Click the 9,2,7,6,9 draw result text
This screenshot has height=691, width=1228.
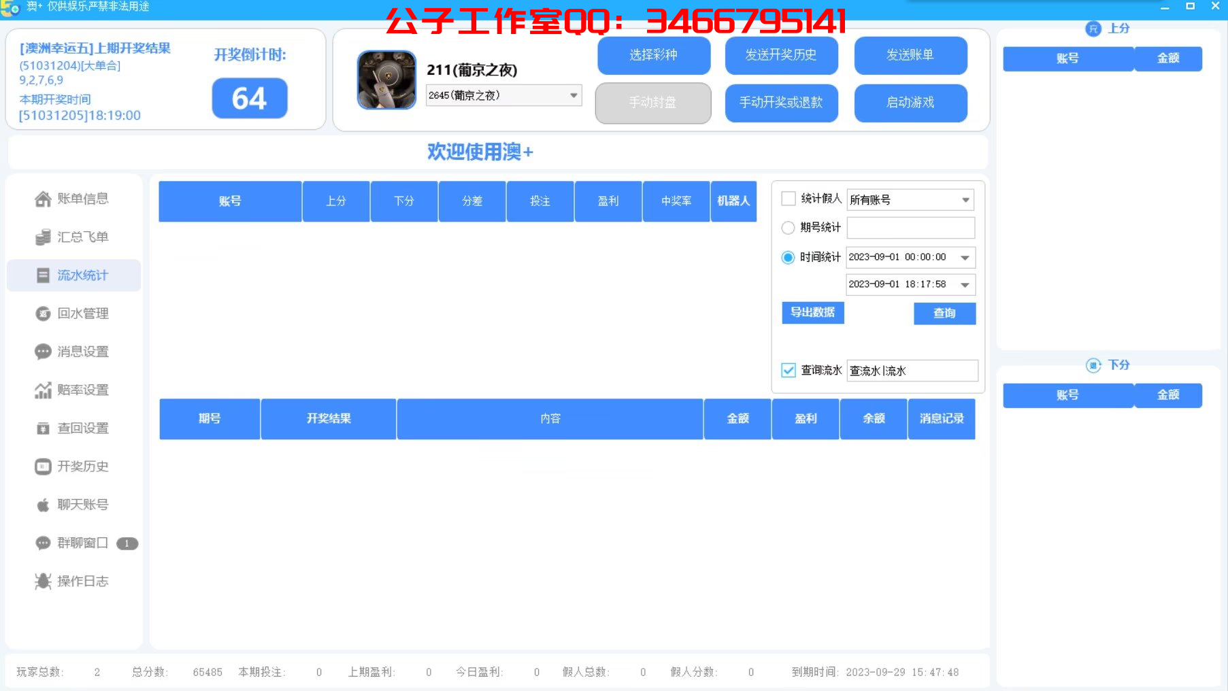coord(42,80)
